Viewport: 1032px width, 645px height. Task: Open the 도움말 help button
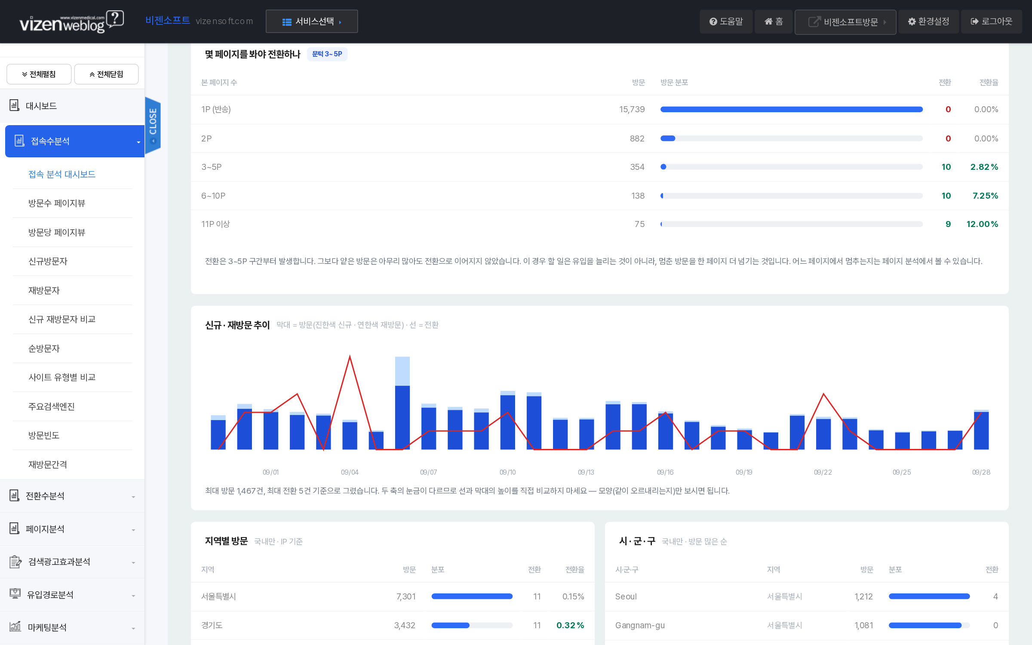tap(726, 21)
